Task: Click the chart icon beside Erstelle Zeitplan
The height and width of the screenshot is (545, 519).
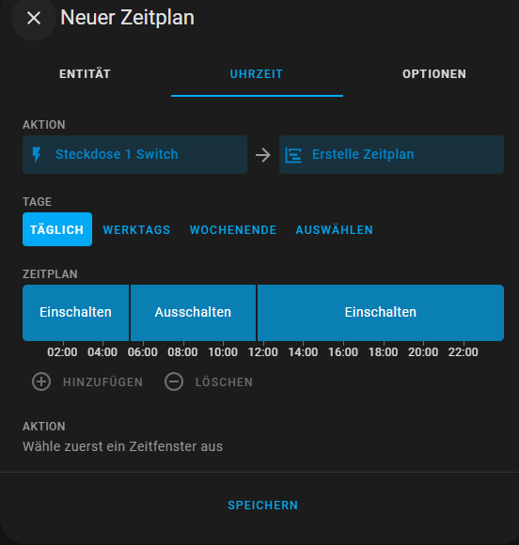Action: coord(293,155)
